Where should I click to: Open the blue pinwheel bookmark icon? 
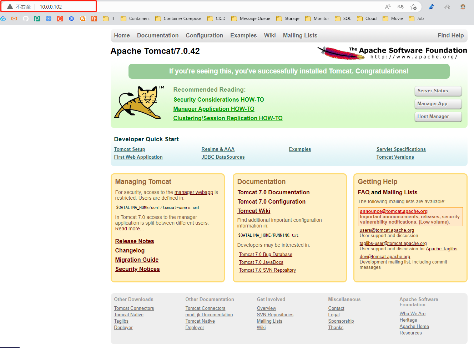[x=49, y=19]
